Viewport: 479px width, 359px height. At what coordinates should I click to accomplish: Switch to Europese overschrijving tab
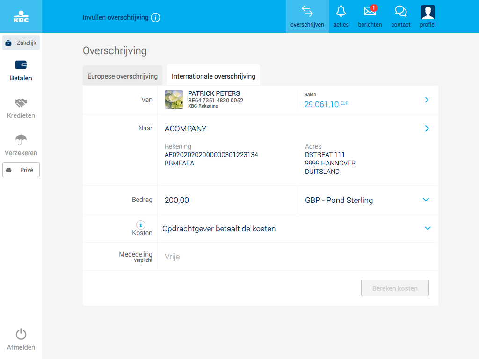click(123, 76)
